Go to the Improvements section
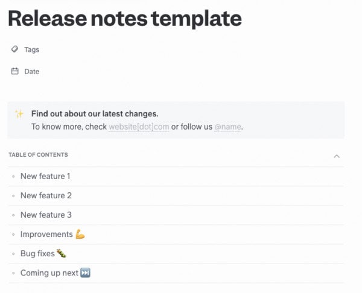Viewport: 362px width, 293px height. click(46, 234)
